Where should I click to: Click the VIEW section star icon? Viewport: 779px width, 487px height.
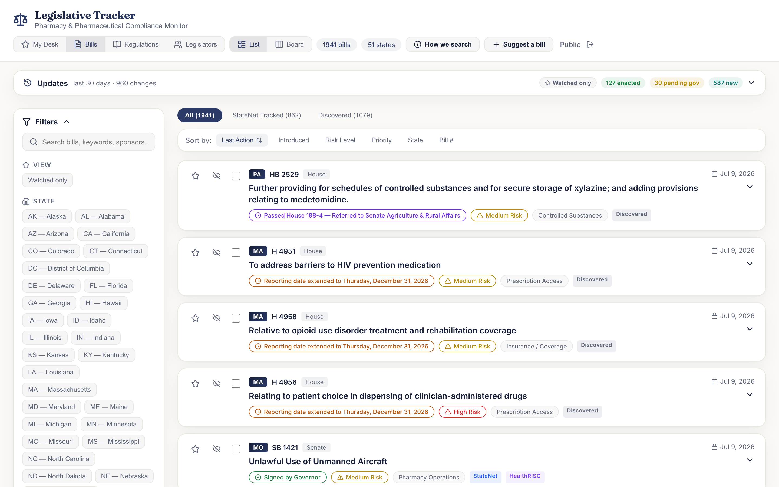(x=26, y=165)
